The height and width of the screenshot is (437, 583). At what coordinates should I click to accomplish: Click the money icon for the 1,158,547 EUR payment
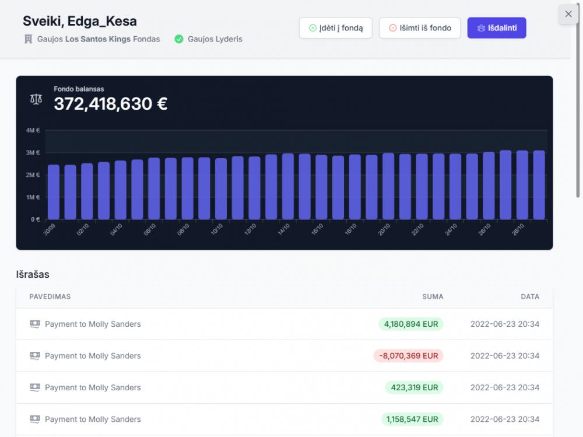(x=35, y=419)
